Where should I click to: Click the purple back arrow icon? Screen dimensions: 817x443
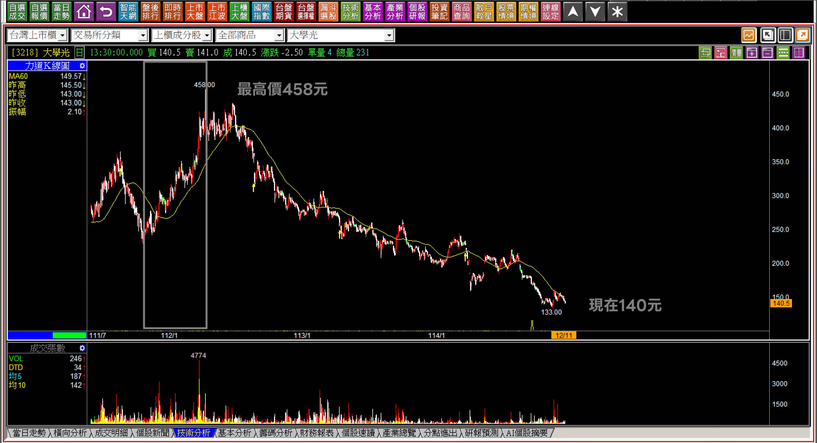tap(106, 12)
